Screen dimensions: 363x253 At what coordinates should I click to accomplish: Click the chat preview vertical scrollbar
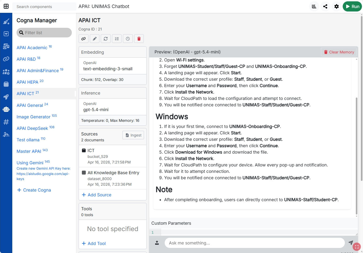click(x=357, y=156)
